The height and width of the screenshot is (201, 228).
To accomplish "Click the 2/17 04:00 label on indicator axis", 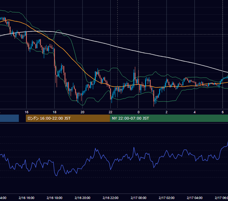I will [194, 198].
